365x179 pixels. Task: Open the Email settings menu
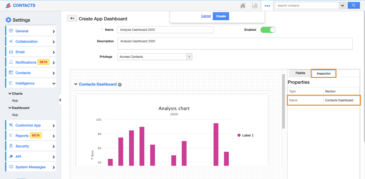pos(31,52)
